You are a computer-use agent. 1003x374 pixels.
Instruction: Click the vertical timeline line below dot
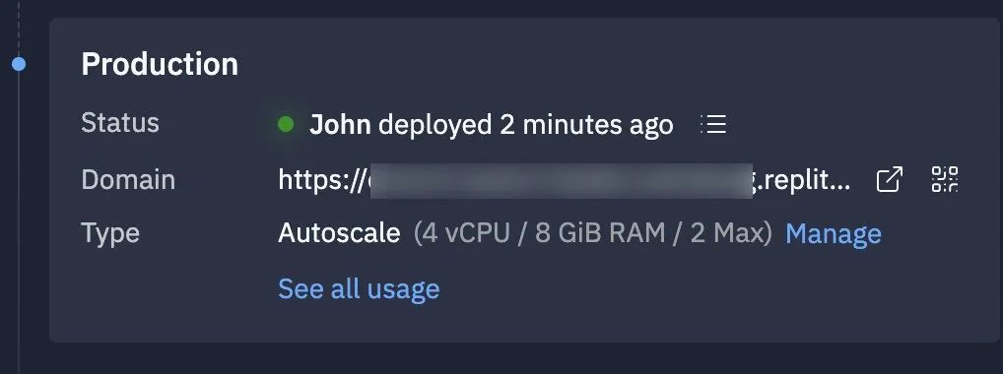click(x=19, y=218)
